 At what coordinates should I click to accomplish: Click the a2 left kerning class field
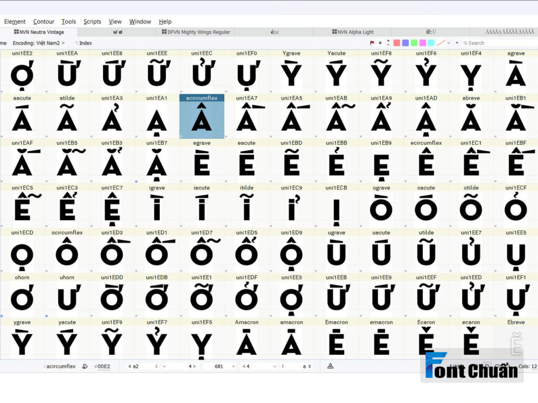[140, 366]
